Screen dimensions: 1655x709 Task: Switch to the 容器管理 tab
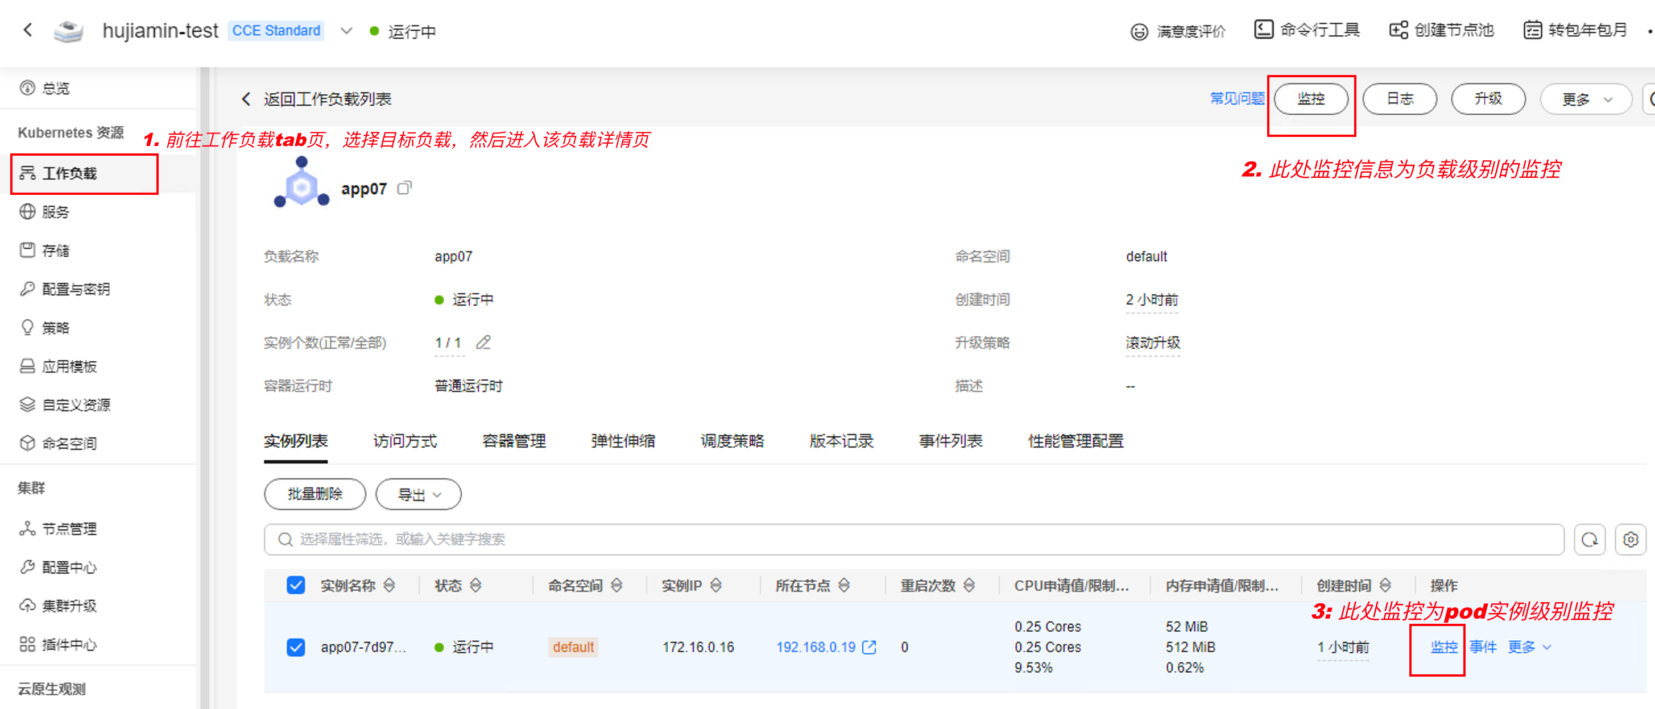tap(514, 441)
